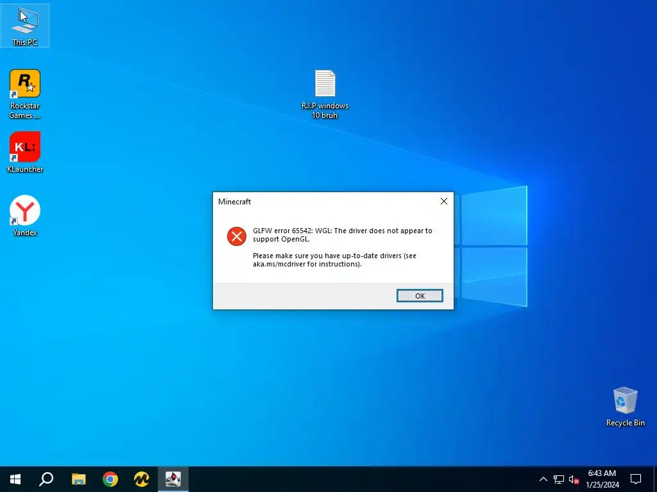Screen dimensions: 657x492
Task: Select the R.I.P windows 10 bruh text file
Action: click(325, 94)
